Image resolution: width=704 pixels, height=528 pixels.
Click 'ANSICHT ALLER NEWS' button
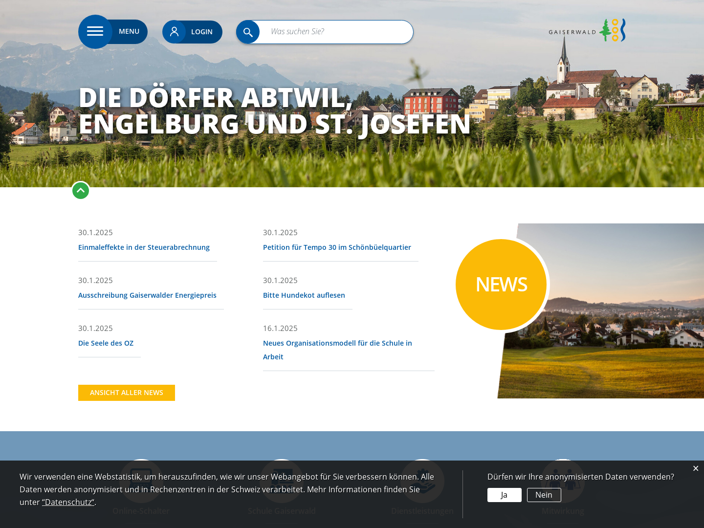(x=127, y=393)
